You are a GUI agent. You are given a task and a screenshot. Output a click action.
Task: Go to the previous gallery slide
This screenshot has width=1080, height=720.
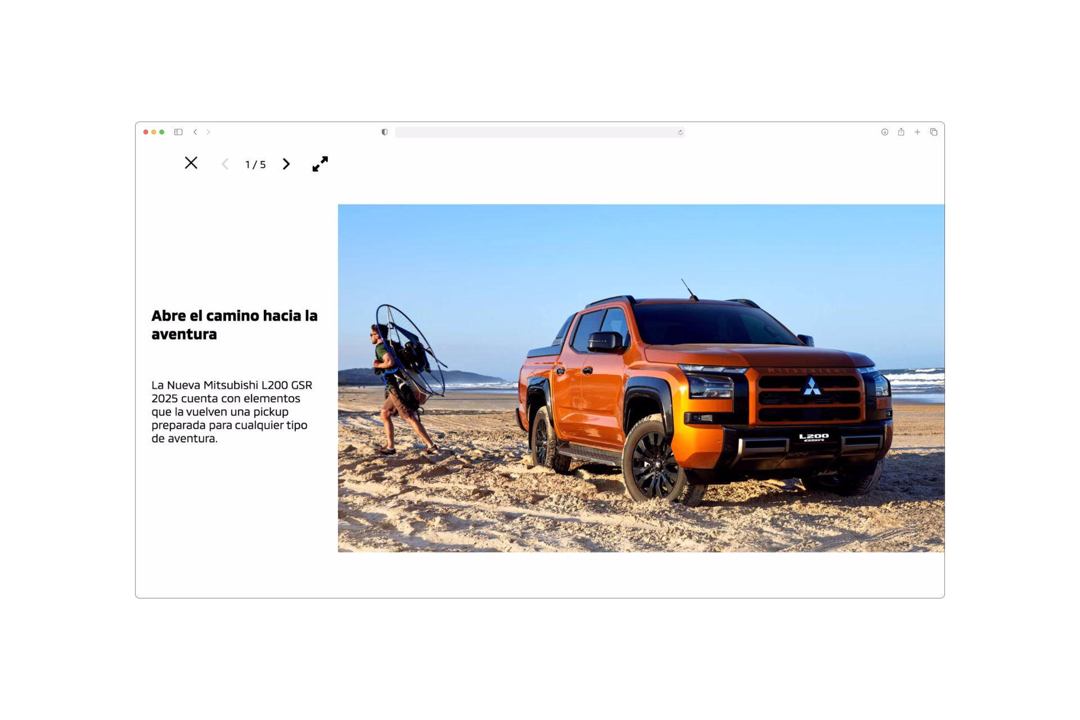(x=225, y=164)
